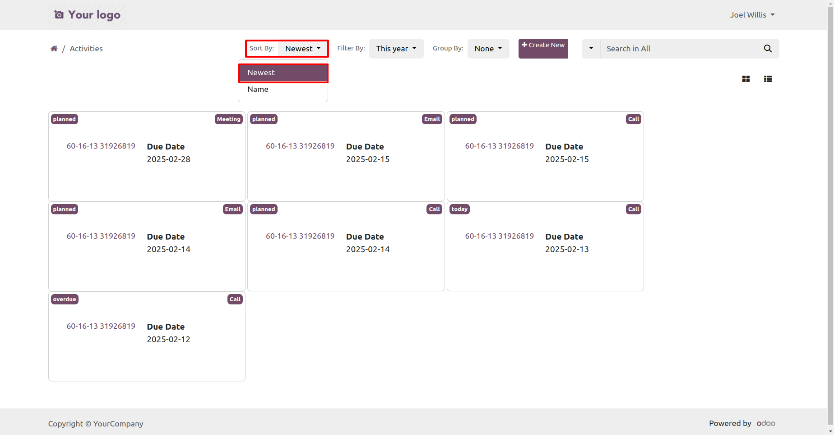Click Powered by footer text
Screen dimensions: 834x435
[730, 423]
